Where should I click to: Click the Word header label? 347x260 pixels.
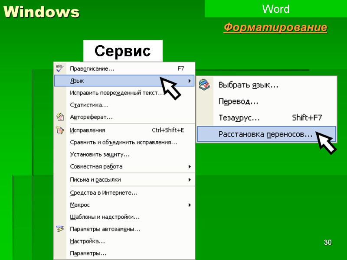(276, 9)
